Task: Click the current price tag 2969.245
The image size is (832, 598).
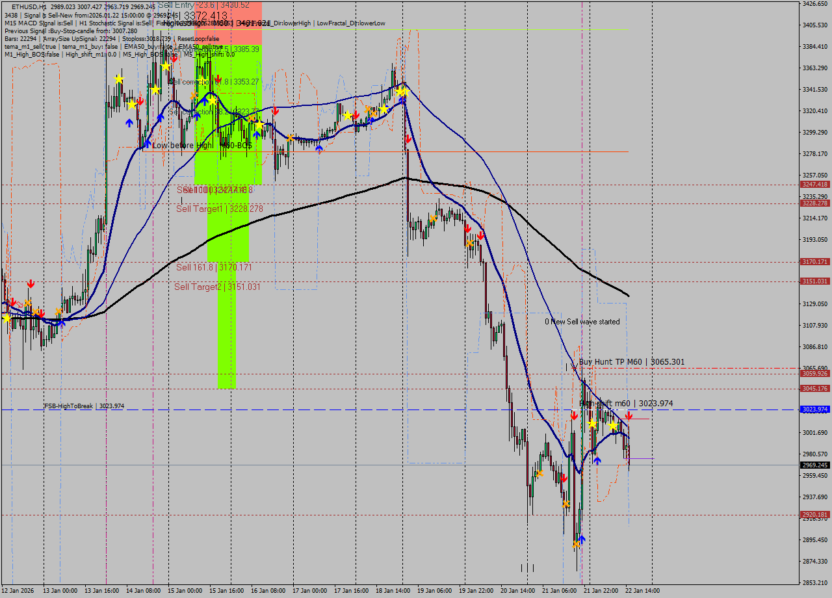Action: pyautogui.click(x=814, y=465)
